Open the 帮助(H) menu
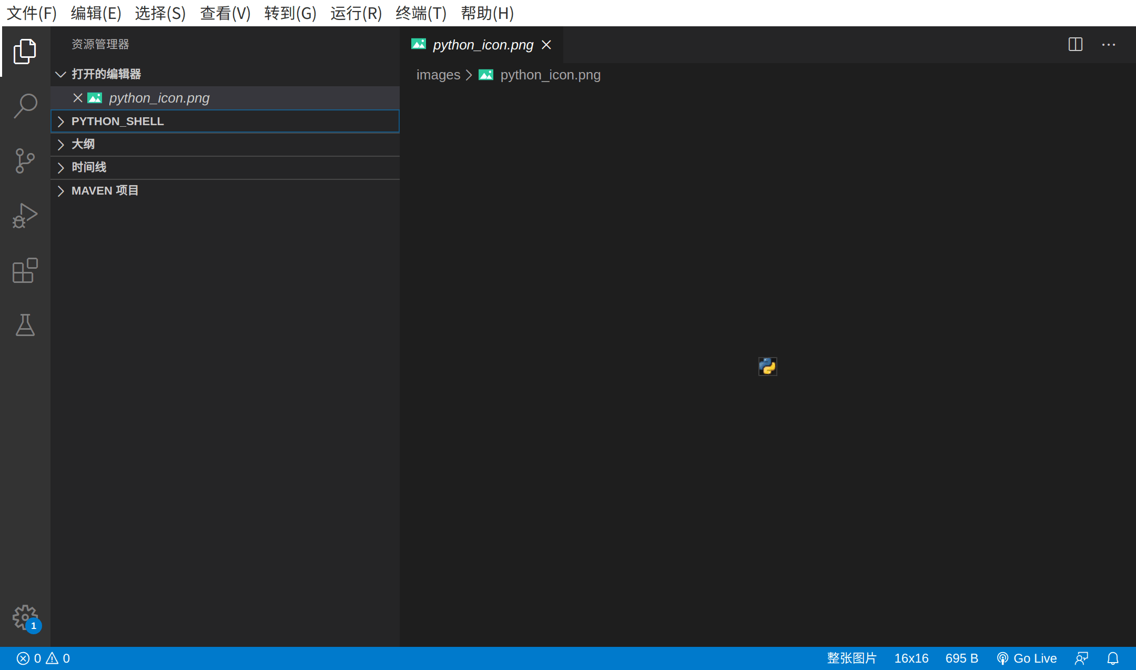 point(488,13)
